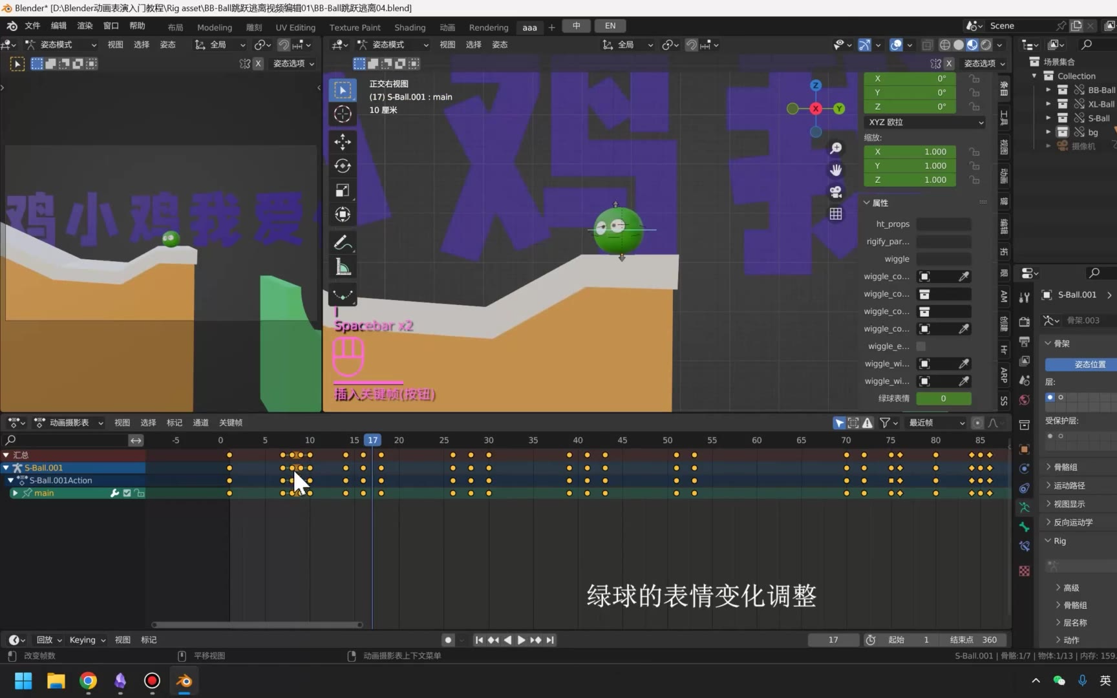This screenshot has width=1117, height=698.
Task: Click the 绿球表情 value slider
Action: 944,399
